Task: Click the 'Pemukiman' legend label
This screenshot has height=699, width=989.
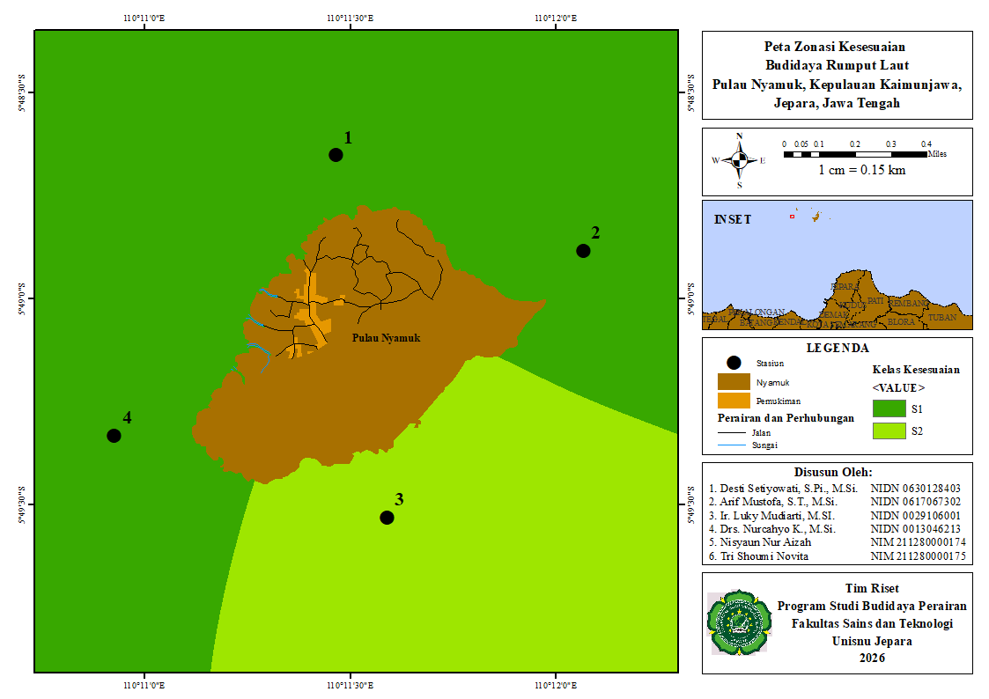Action: (779, 401)
